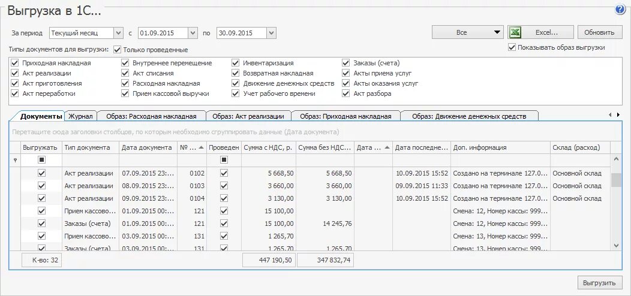Image resolution: width=631 pixels, height=296 pixels.
Task: Open 'Образ: Расходная накладная' tab
Action: click(x=151, y=116)
